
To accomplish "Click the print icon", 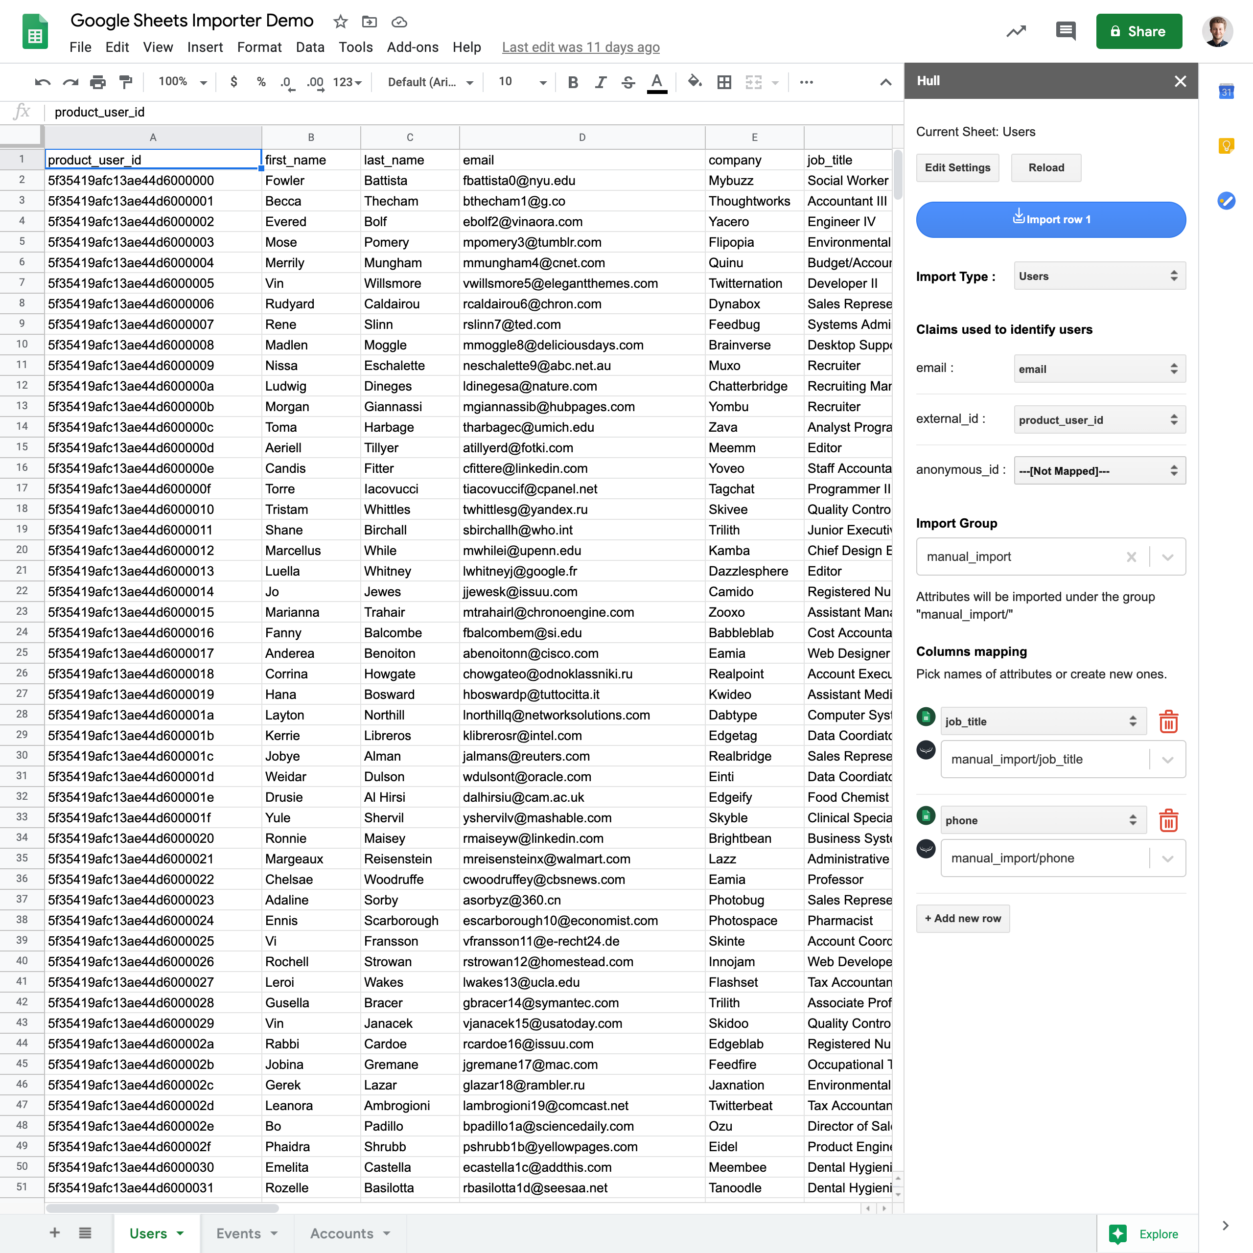I will (98, 82).
